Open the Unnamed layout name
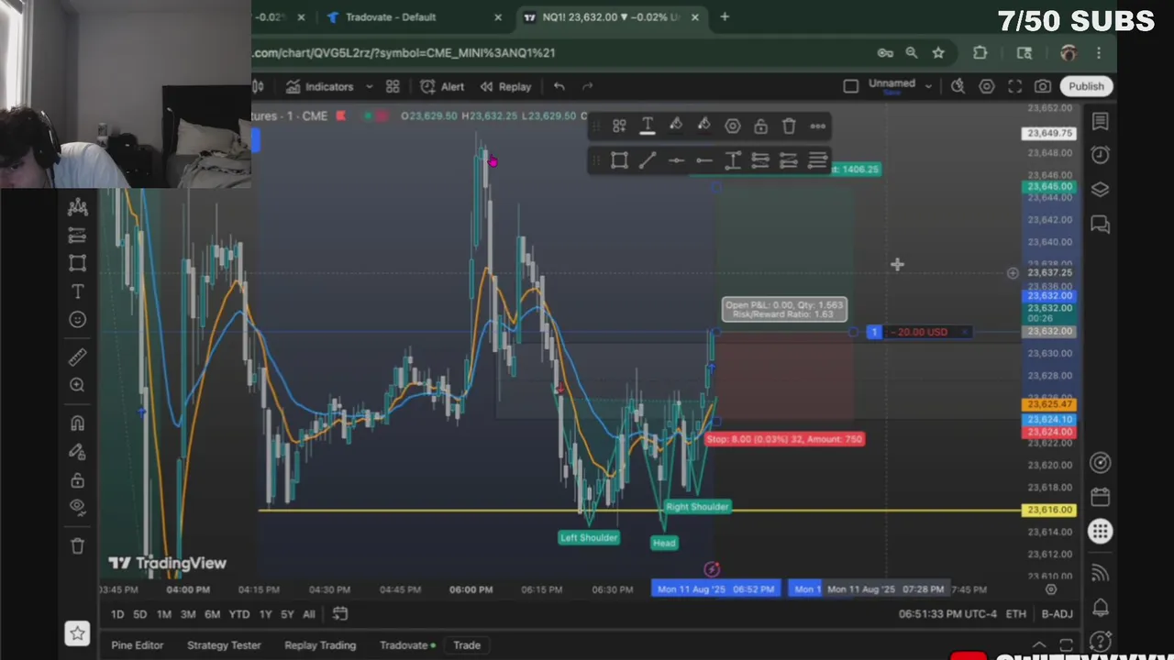 coord(892,84)
